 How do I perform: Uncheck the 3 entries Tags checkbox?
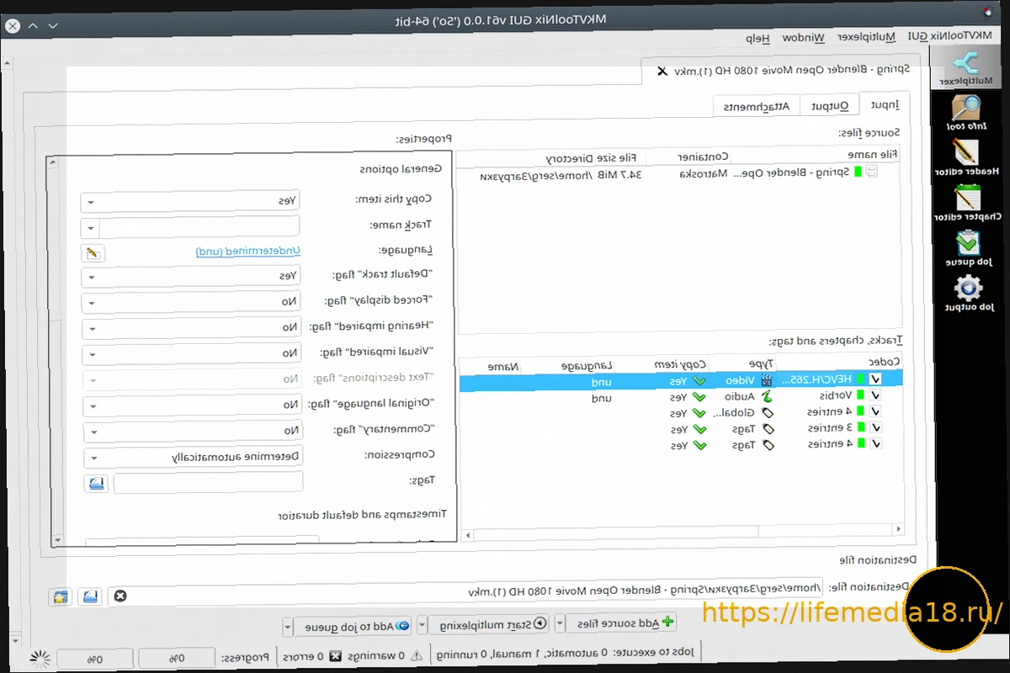point(876,428)
